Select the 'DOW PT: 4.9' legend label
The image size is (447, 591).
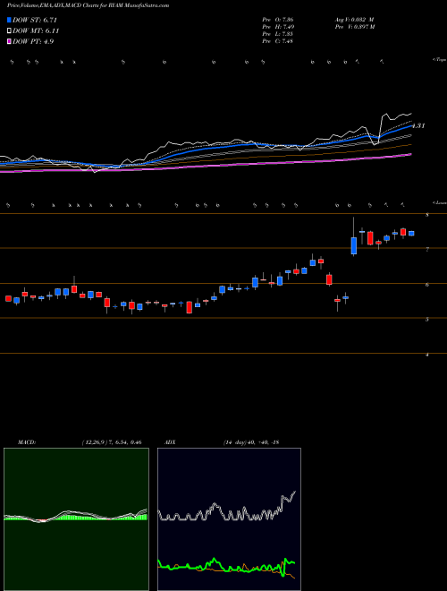coord(33,41)
